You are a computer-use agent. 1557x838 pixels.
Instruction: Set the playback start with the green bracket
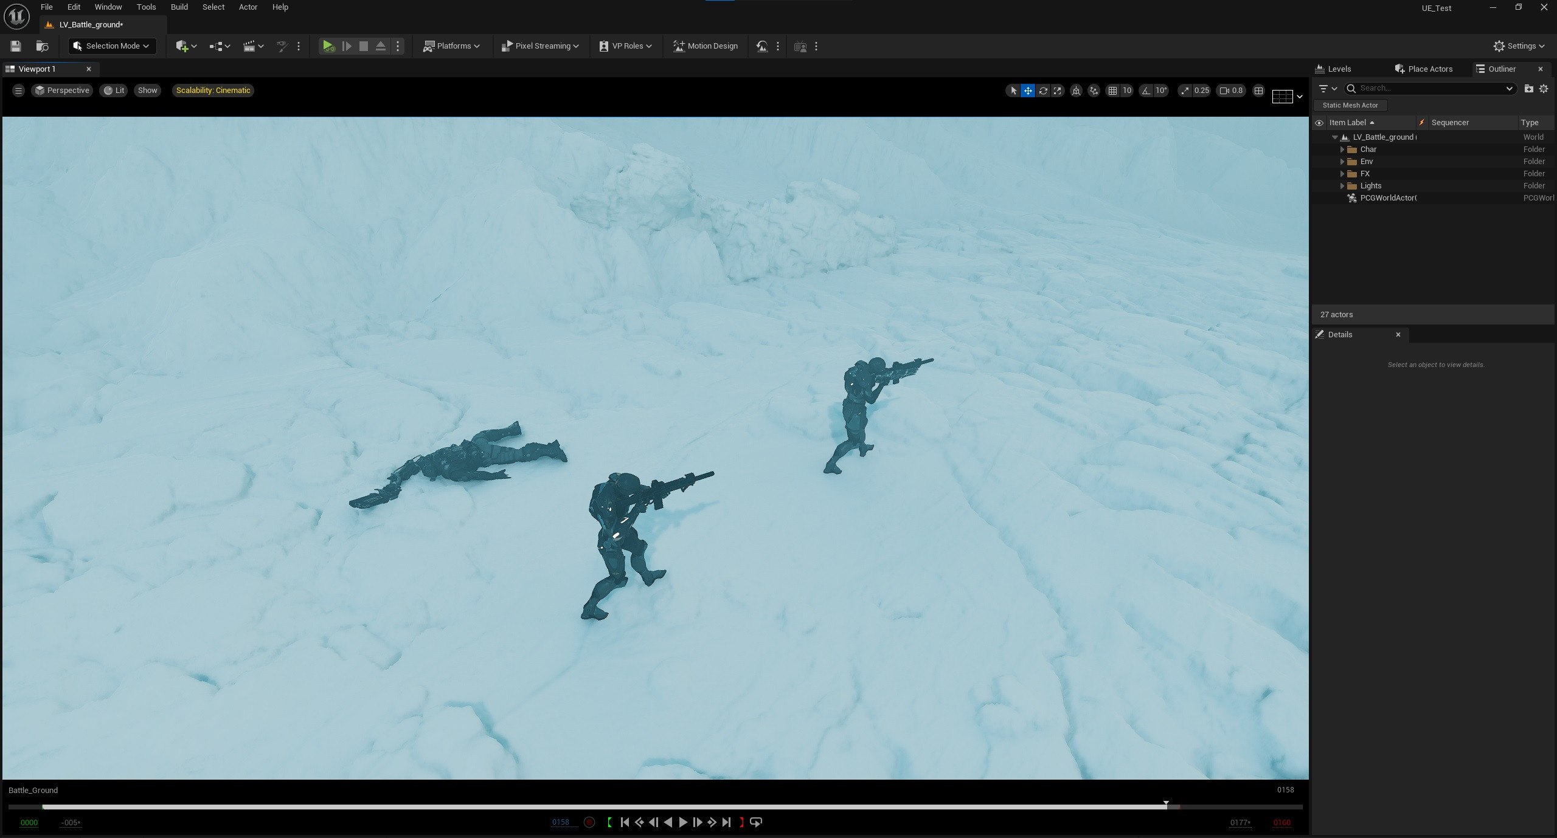(x=609, y=822)
